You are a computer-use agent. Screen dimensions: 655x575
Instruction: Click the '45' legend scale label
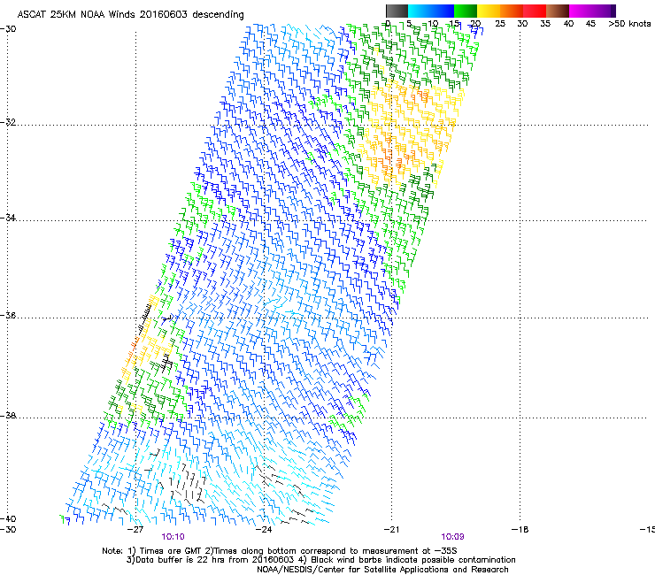[x=590, y=24]
